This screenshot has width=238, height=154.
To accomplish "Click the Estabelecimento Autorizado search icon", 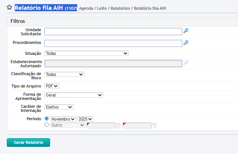I will [186, 63].
